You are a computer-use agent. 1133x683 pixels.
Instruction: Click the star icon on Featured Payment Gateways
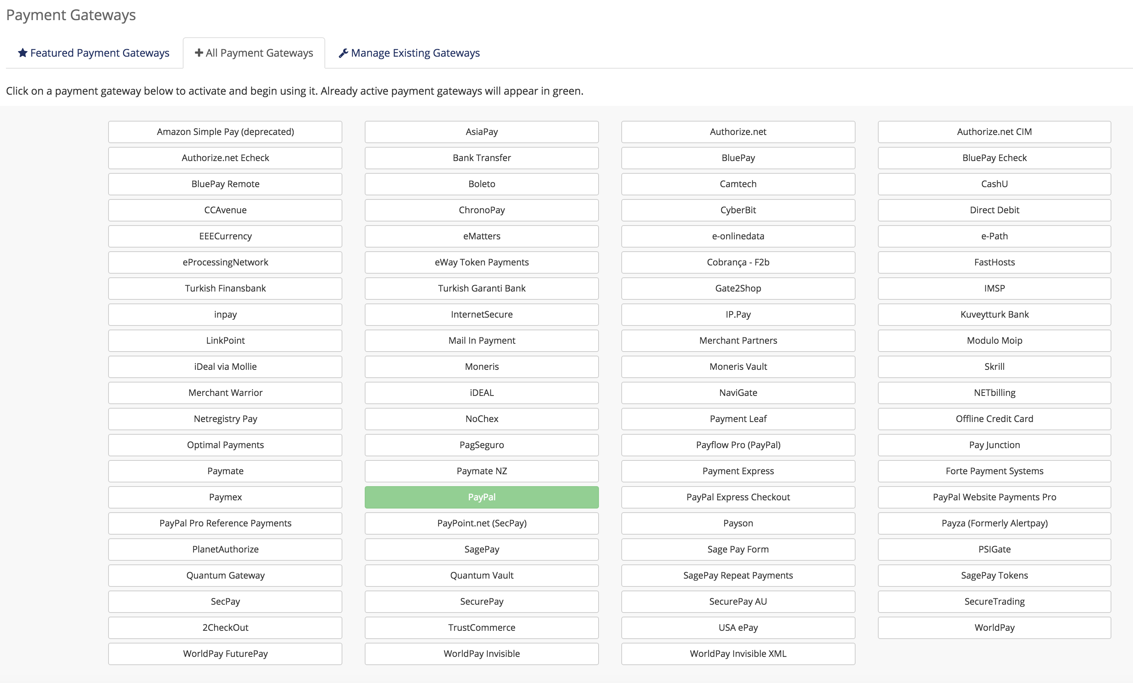coord(22,53)
